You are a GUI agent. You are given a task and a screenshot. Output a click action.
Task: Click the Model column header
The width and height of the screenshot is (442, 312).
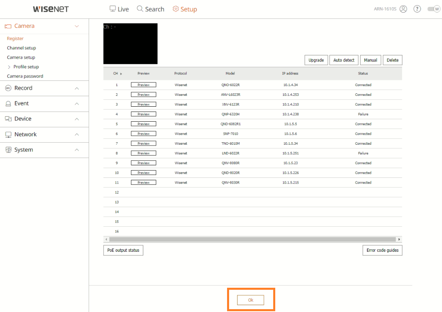pyautogui.click(x=230, y=74)
